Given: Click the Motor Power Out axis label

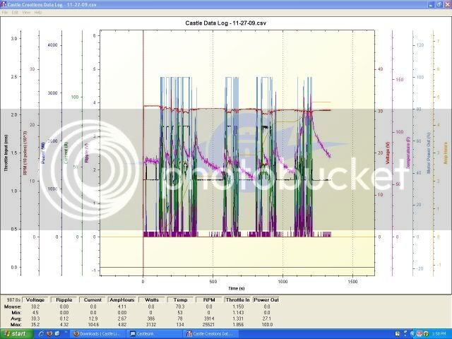Looking at the screenshot, I should click(429, 153).
